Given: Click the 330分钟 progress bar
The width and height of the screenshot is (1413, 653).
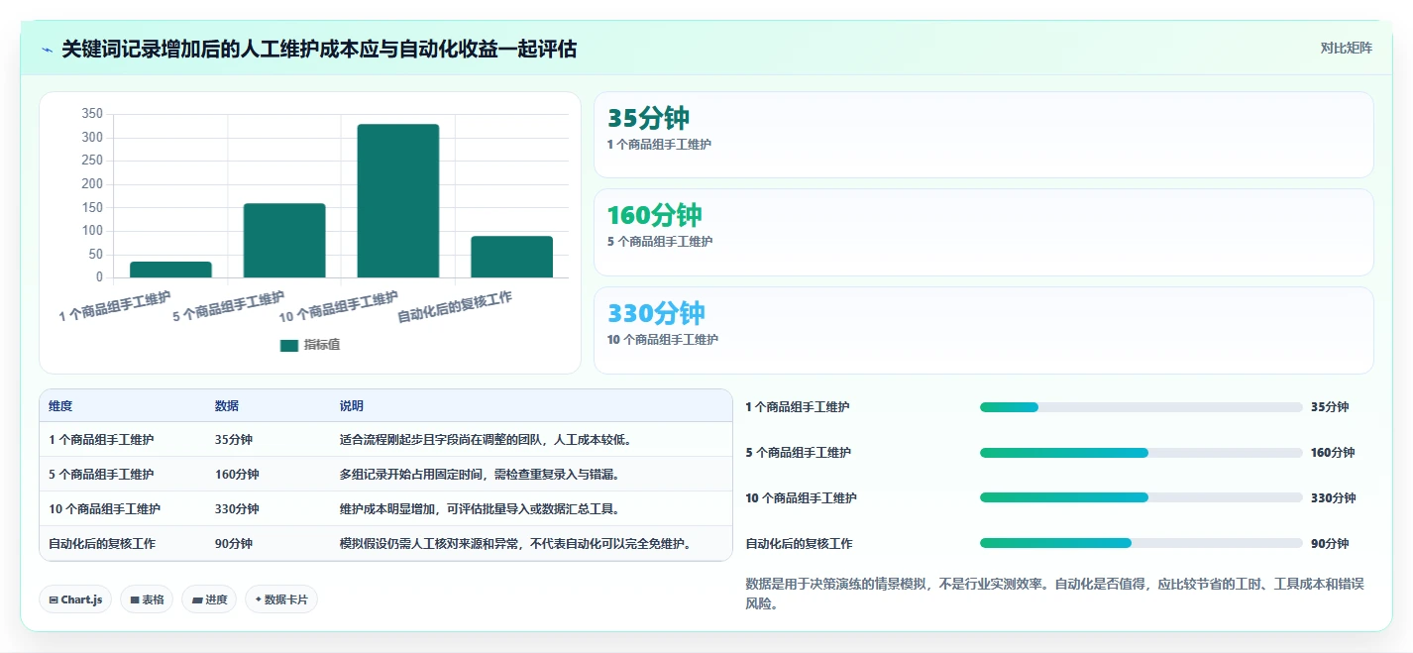Looking at the screenshot, I should point(1141,497).
